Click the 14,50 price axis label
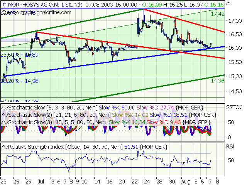The height and width of the screenshot is (185, 247). (235, 91)
